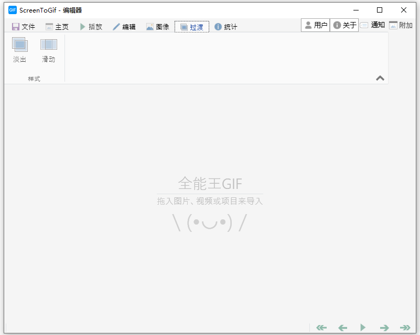Switch to the 编辑 (Edit) tab

click(124, 27)
